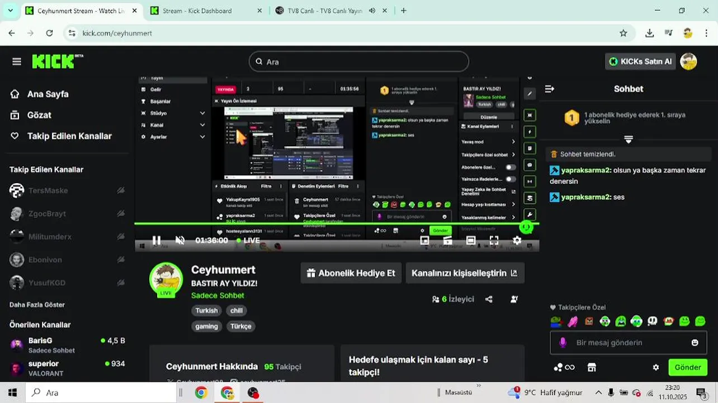
Task: Select the Türkçe tag
Action: 241,326
